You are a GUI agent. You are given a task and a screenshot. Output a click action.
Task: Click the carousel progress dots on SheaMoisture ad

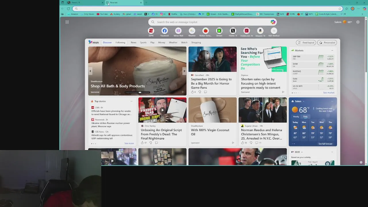click(x=137, y=92)
